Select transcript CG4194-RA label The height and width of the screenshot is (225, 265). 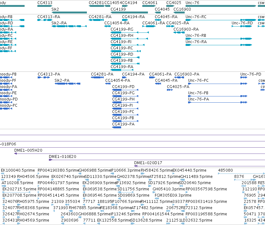coord(134,17)
